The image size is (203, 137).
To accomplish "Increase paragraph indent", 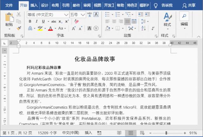I will tap(147, 14).
